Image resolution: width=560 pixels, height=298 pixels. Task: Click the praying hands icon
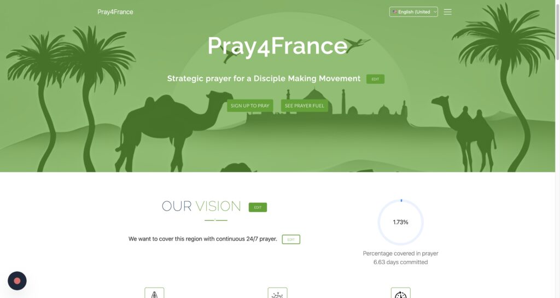(154, 293)
